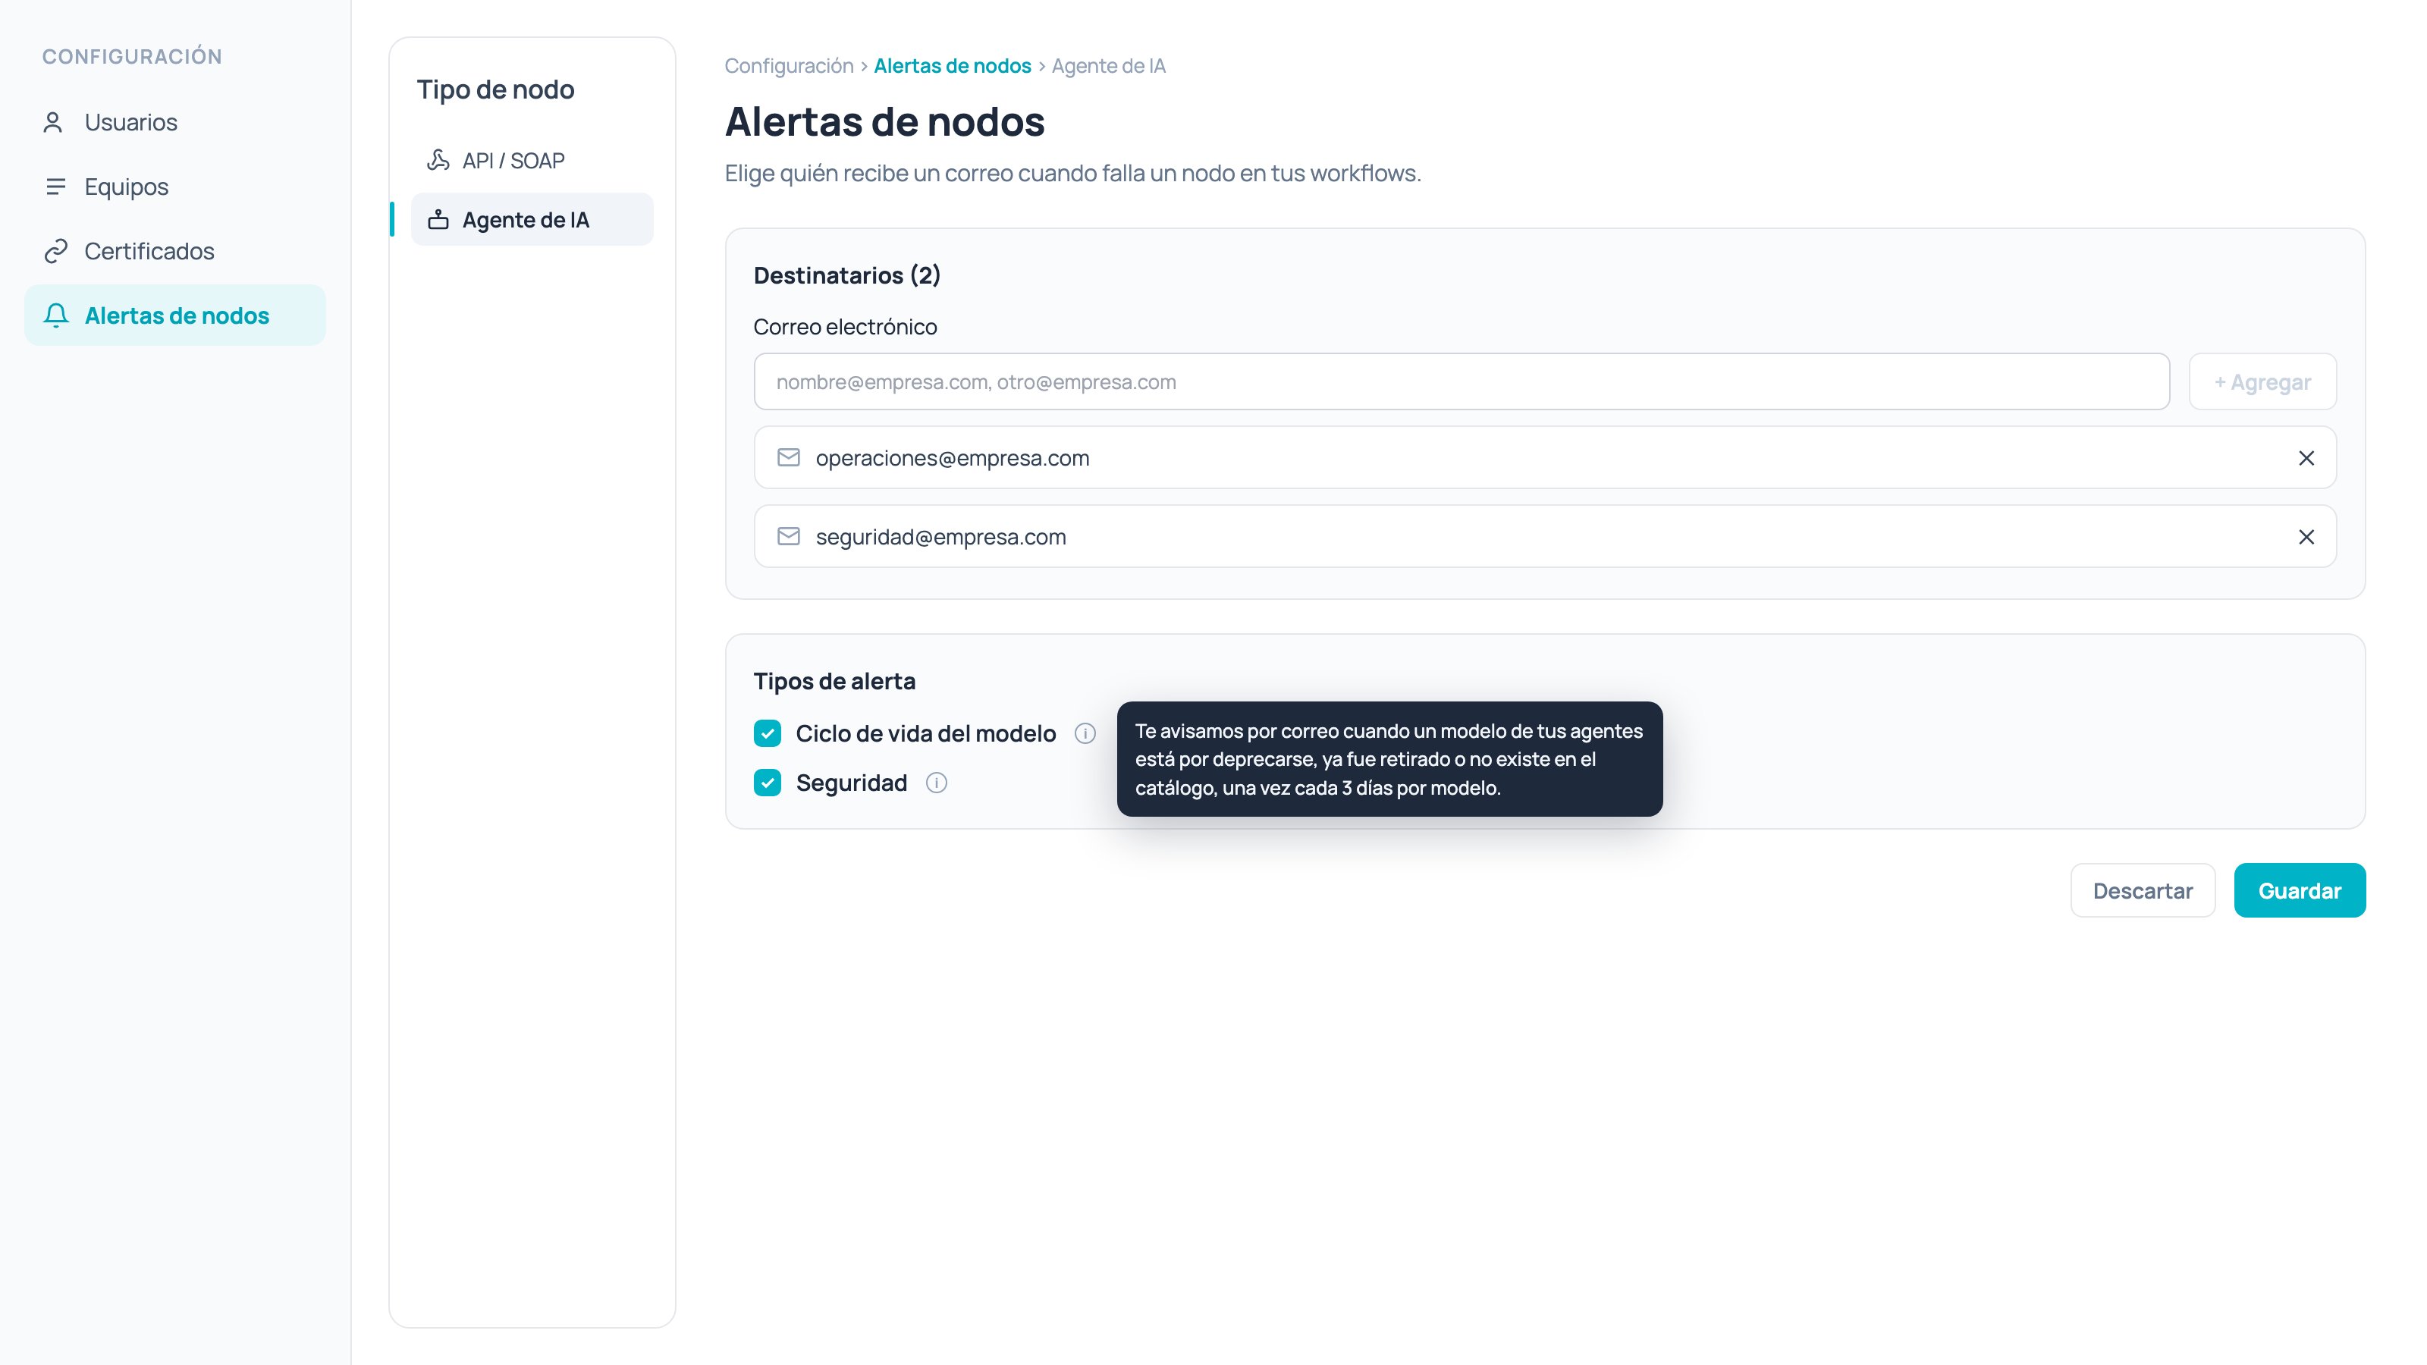The height and width of the screenshot is (1365, 2427).
Task: Click the Alertas de nodos page title
Action: tap(884, 121)
